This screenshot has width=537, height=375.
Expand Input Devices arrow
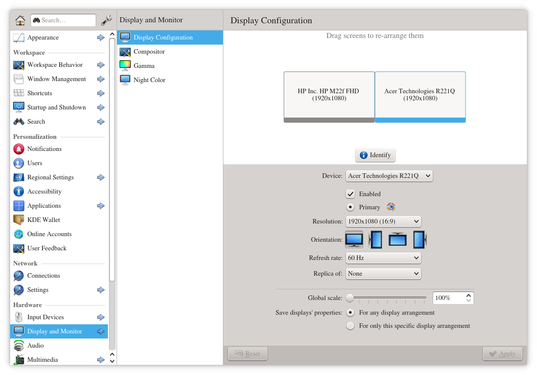[x=101, y=317]
